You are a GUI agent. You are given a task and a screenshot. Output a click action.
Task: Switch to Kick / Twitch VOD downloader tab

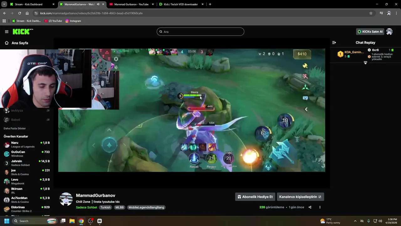(x=181, y=4)
